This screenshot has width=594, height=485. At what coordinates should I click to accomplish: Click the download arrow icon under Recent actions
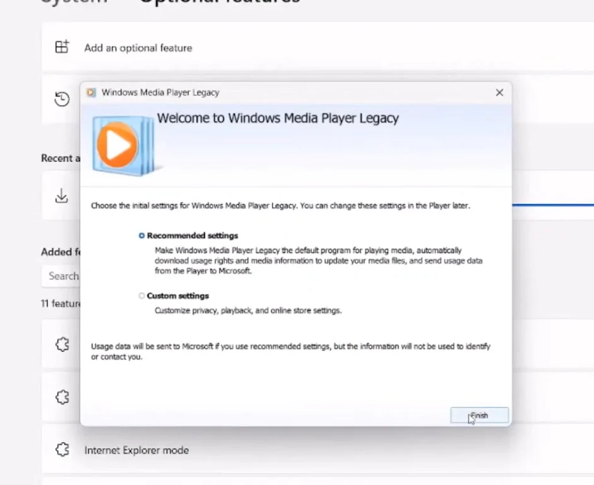[61, 196]
